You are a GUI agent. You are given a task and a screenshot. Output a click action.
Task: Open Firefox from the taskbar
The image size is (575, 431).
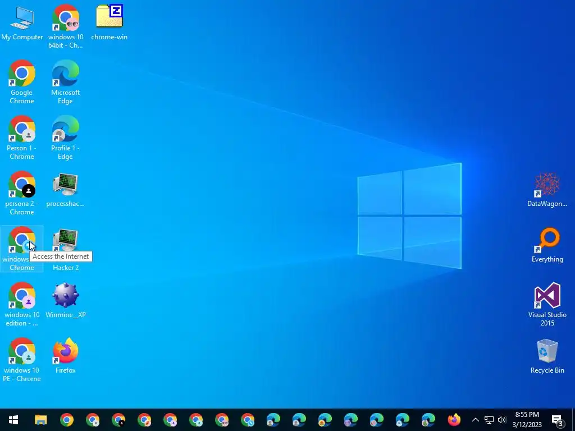coord(454,420)
